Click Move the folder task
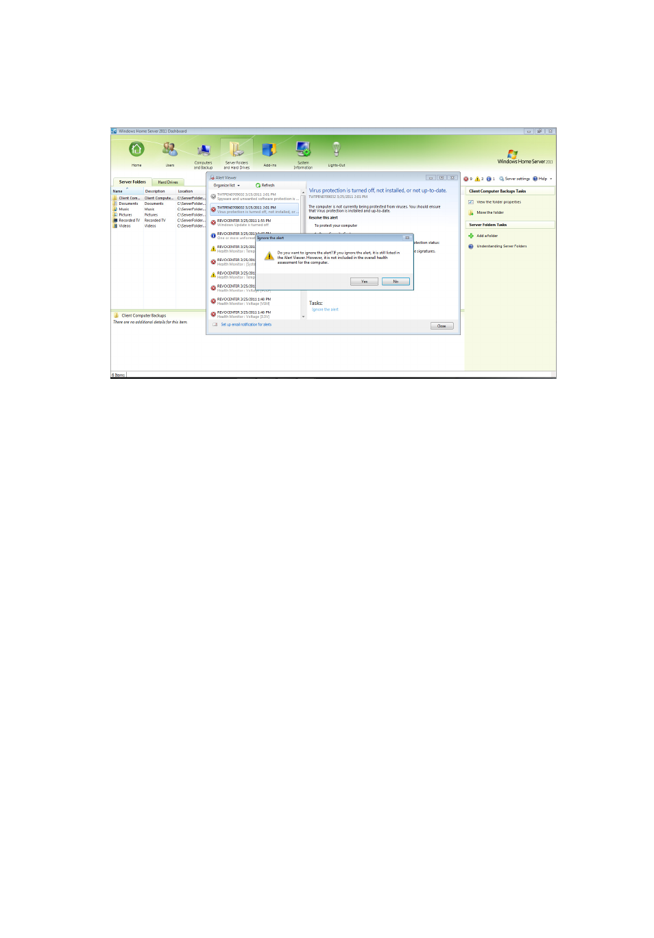This screenshot has width=654, height=938. coord(490,212)
